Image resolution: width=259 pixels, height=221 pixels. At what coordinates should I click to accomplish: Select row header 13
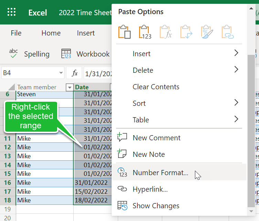click(x=8, y=156)
